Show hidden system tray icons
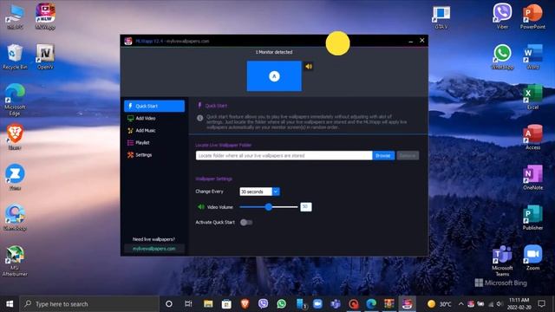 coord(460,304)
